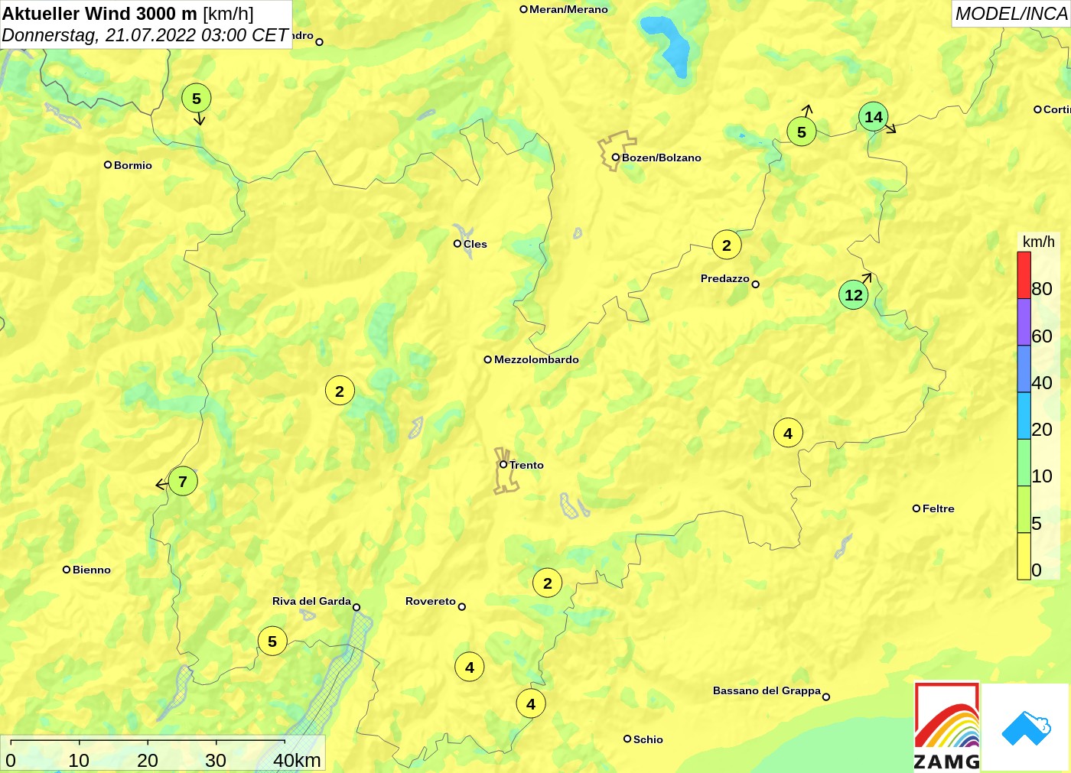Viewport: 1071px width, 773px height.
Task: Click the Donnerstag 21.07.2022 timestamp
Action: [x=145, y=35]
